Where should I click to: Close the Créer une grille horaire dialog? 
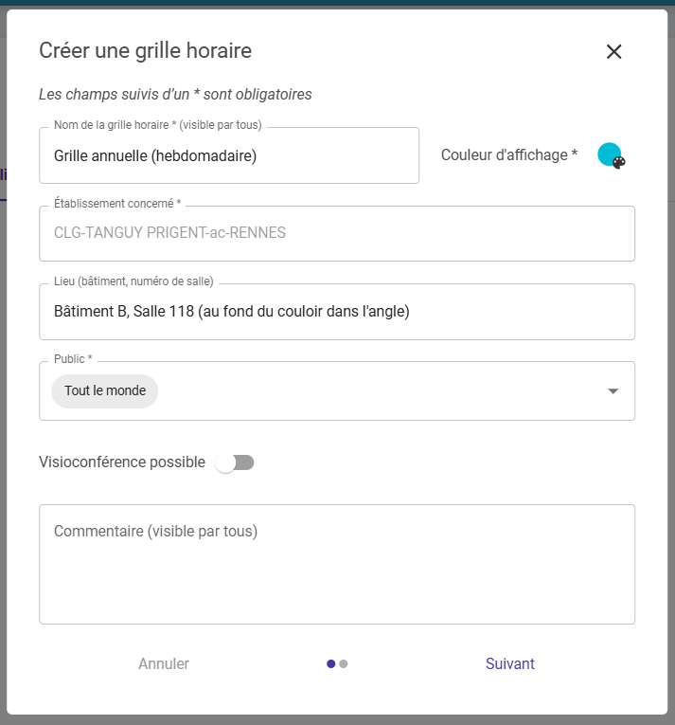[613, 52]
